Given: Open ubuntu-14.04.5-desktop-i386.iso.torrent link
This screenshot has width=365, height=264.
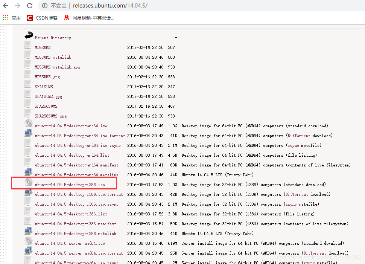Looking at the screenshot, I should pos(79,194).
